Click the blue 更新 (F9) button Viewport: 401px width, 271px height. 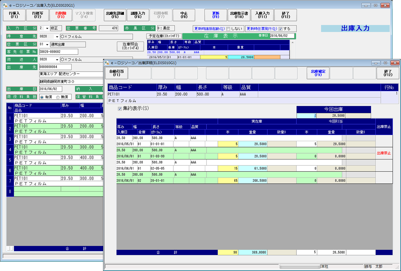(216, 15)
